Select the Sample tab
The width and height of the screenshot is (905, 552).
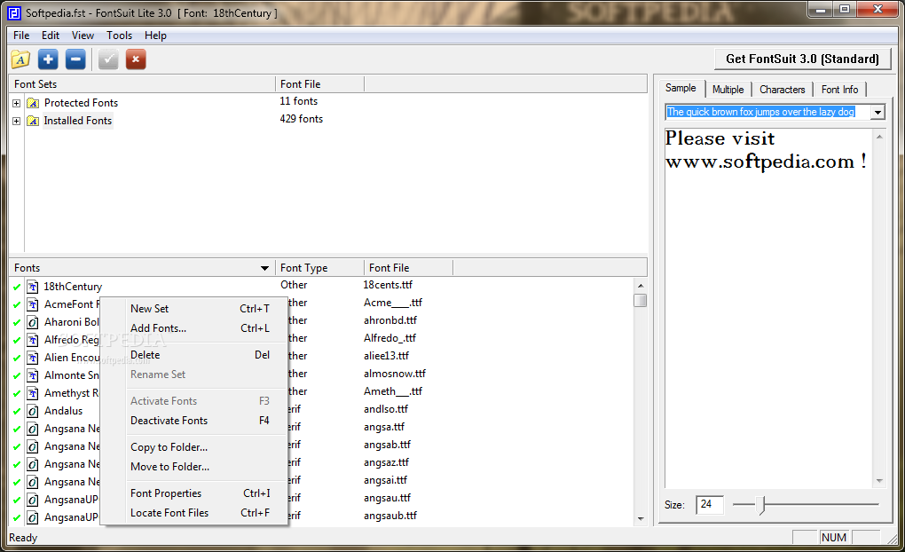[x=681, y=88]
